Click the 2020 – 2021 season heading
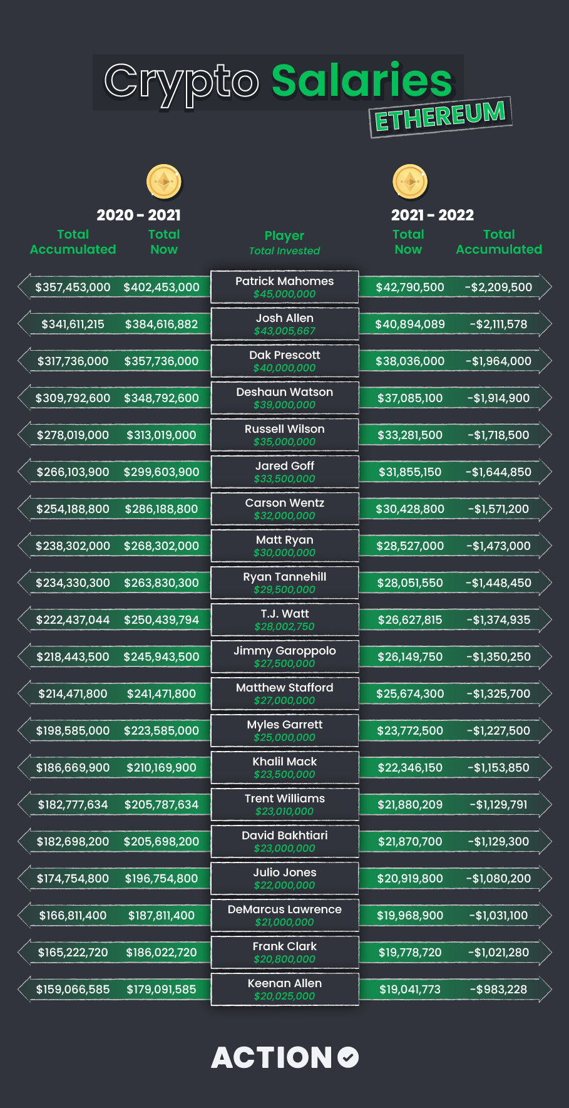The image size is (569, 1108). point(139,215)
